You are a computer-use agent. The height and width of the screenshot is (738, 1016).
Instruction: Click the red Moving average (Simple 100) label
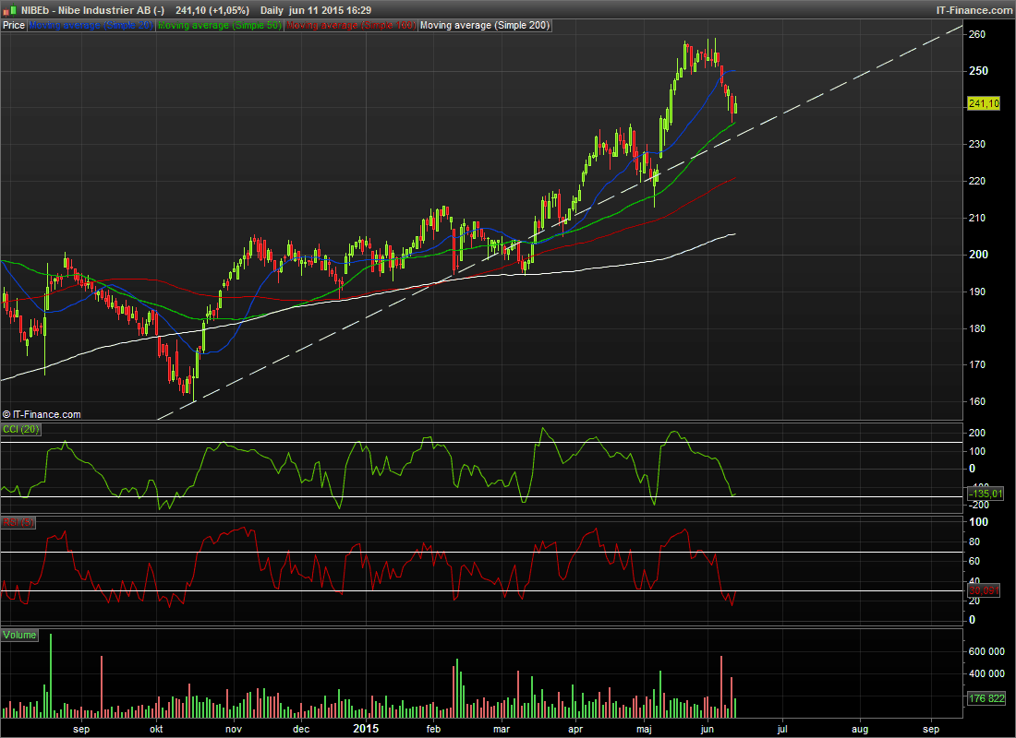pos(350,26)
